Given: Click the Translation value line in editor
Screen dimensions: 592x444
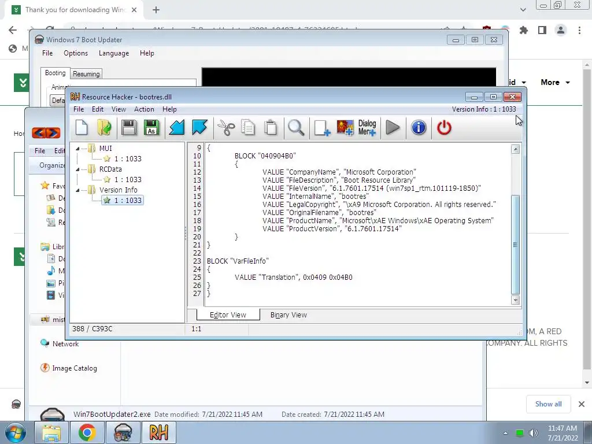Looking at the screenshot, I should point(293,277).
